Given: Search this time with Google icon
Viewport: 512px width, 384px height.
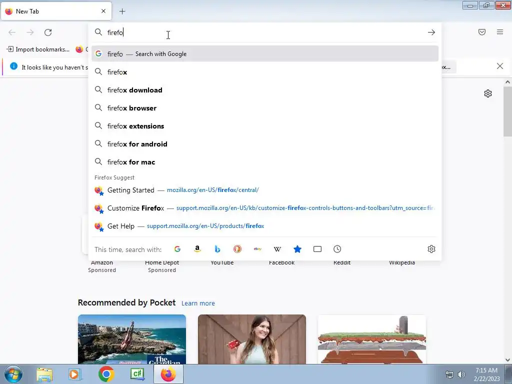Looking at the screenshot, I should tap(177, 249).
